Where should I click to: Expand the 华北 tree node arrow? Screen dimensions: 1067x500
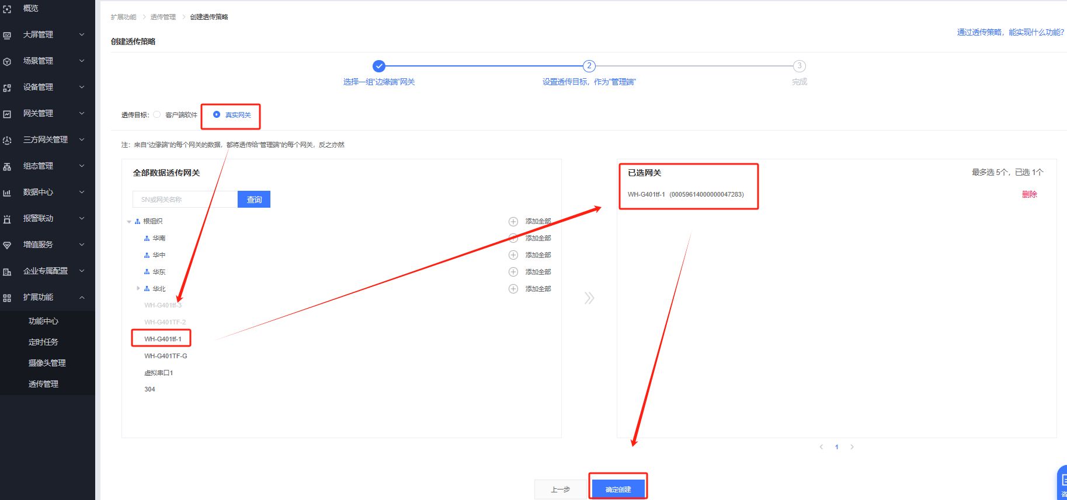pos(138,288)
